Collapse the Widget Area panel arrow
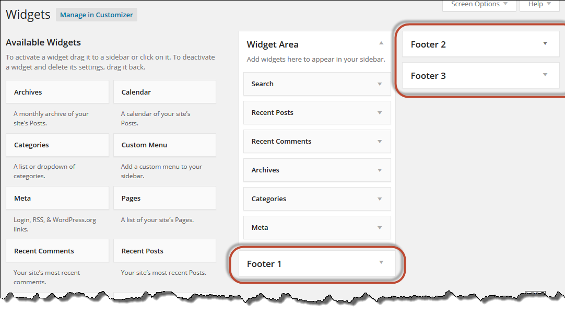Viewport: 565px width, 314px height. 381,43
